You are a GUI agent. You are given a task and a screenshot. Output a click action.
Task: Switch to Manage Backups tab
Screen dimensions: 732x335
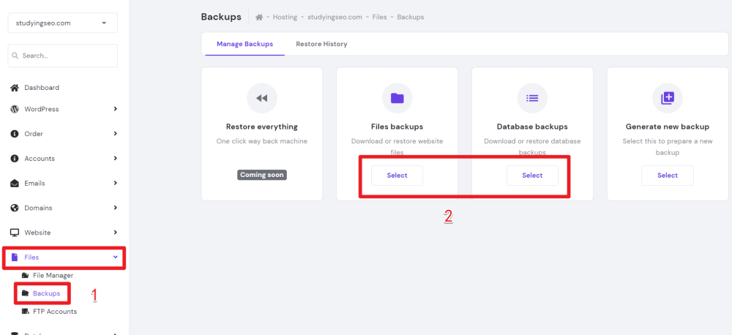(244, 45)
